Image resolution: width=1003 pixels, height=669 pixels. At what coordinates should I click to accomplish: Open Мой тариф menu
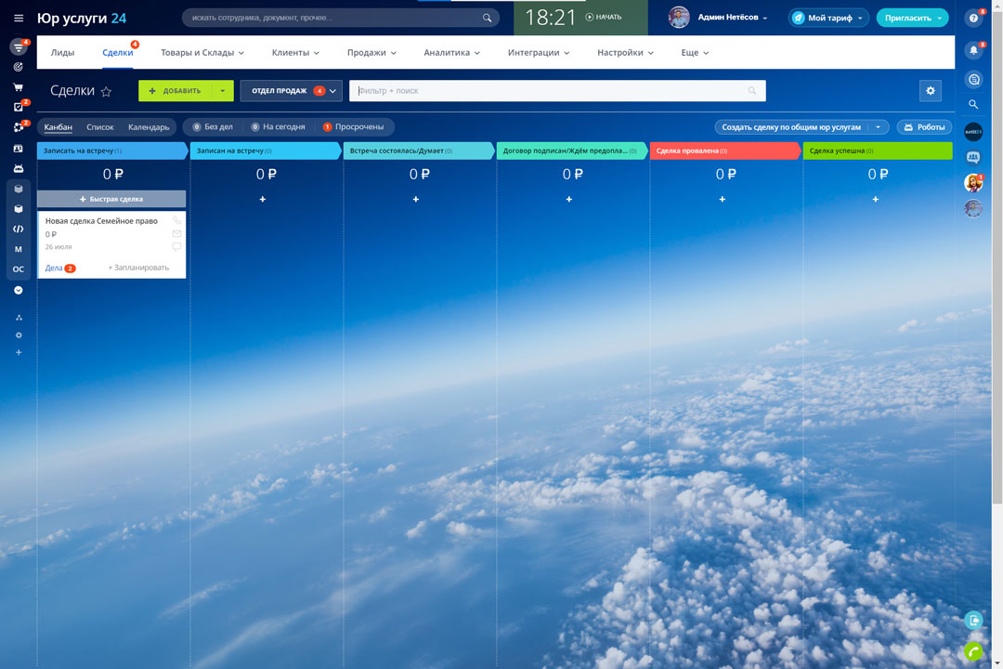pyautogui.click(x=828, y=18)
